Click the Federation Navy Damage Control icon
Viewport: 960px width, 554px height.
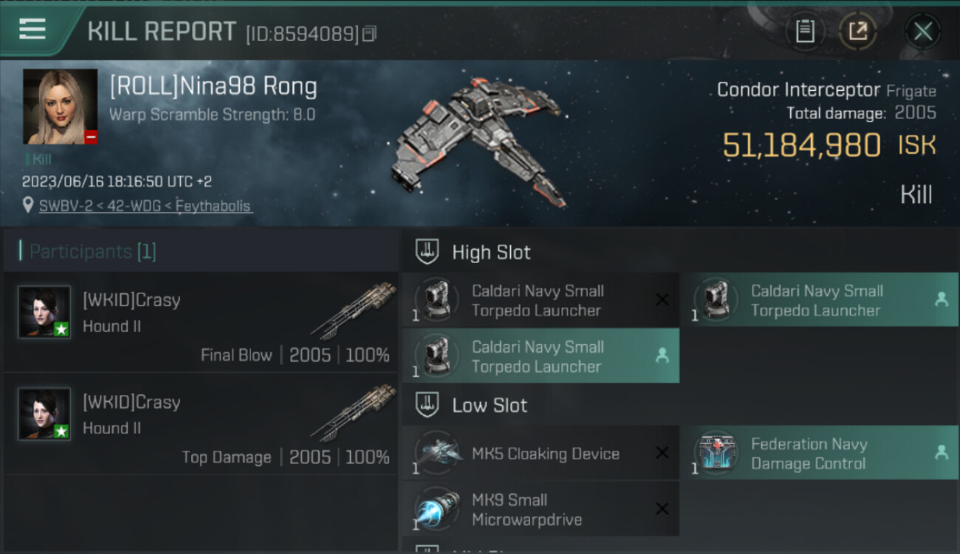click(716, 453)
